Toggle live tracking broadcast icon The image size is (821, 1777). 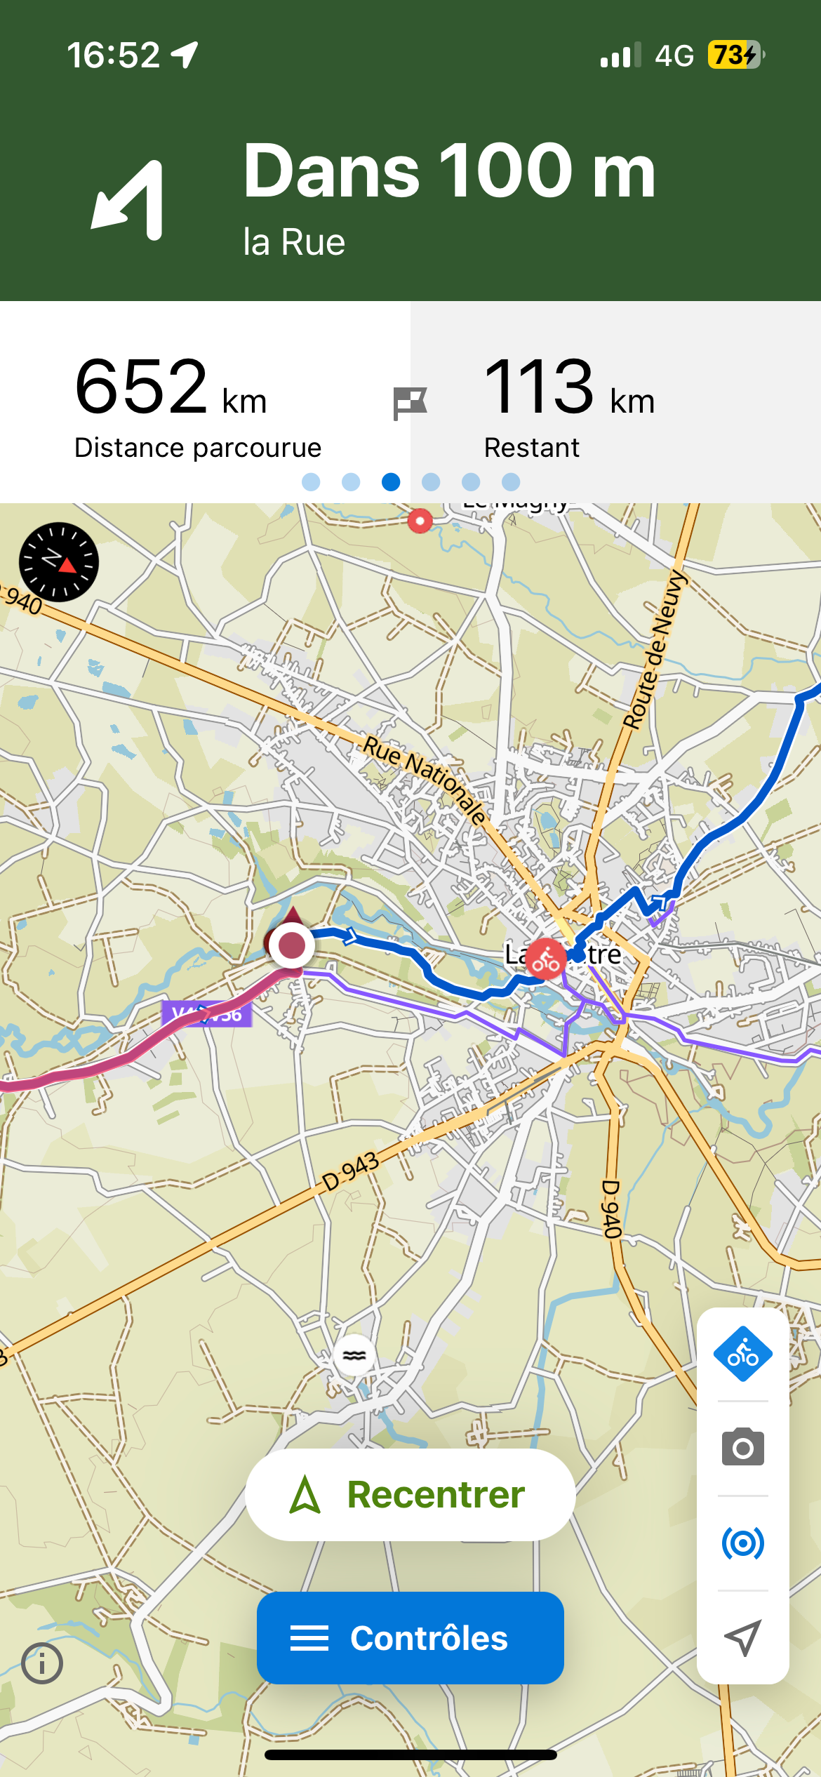coord(742,1543)
